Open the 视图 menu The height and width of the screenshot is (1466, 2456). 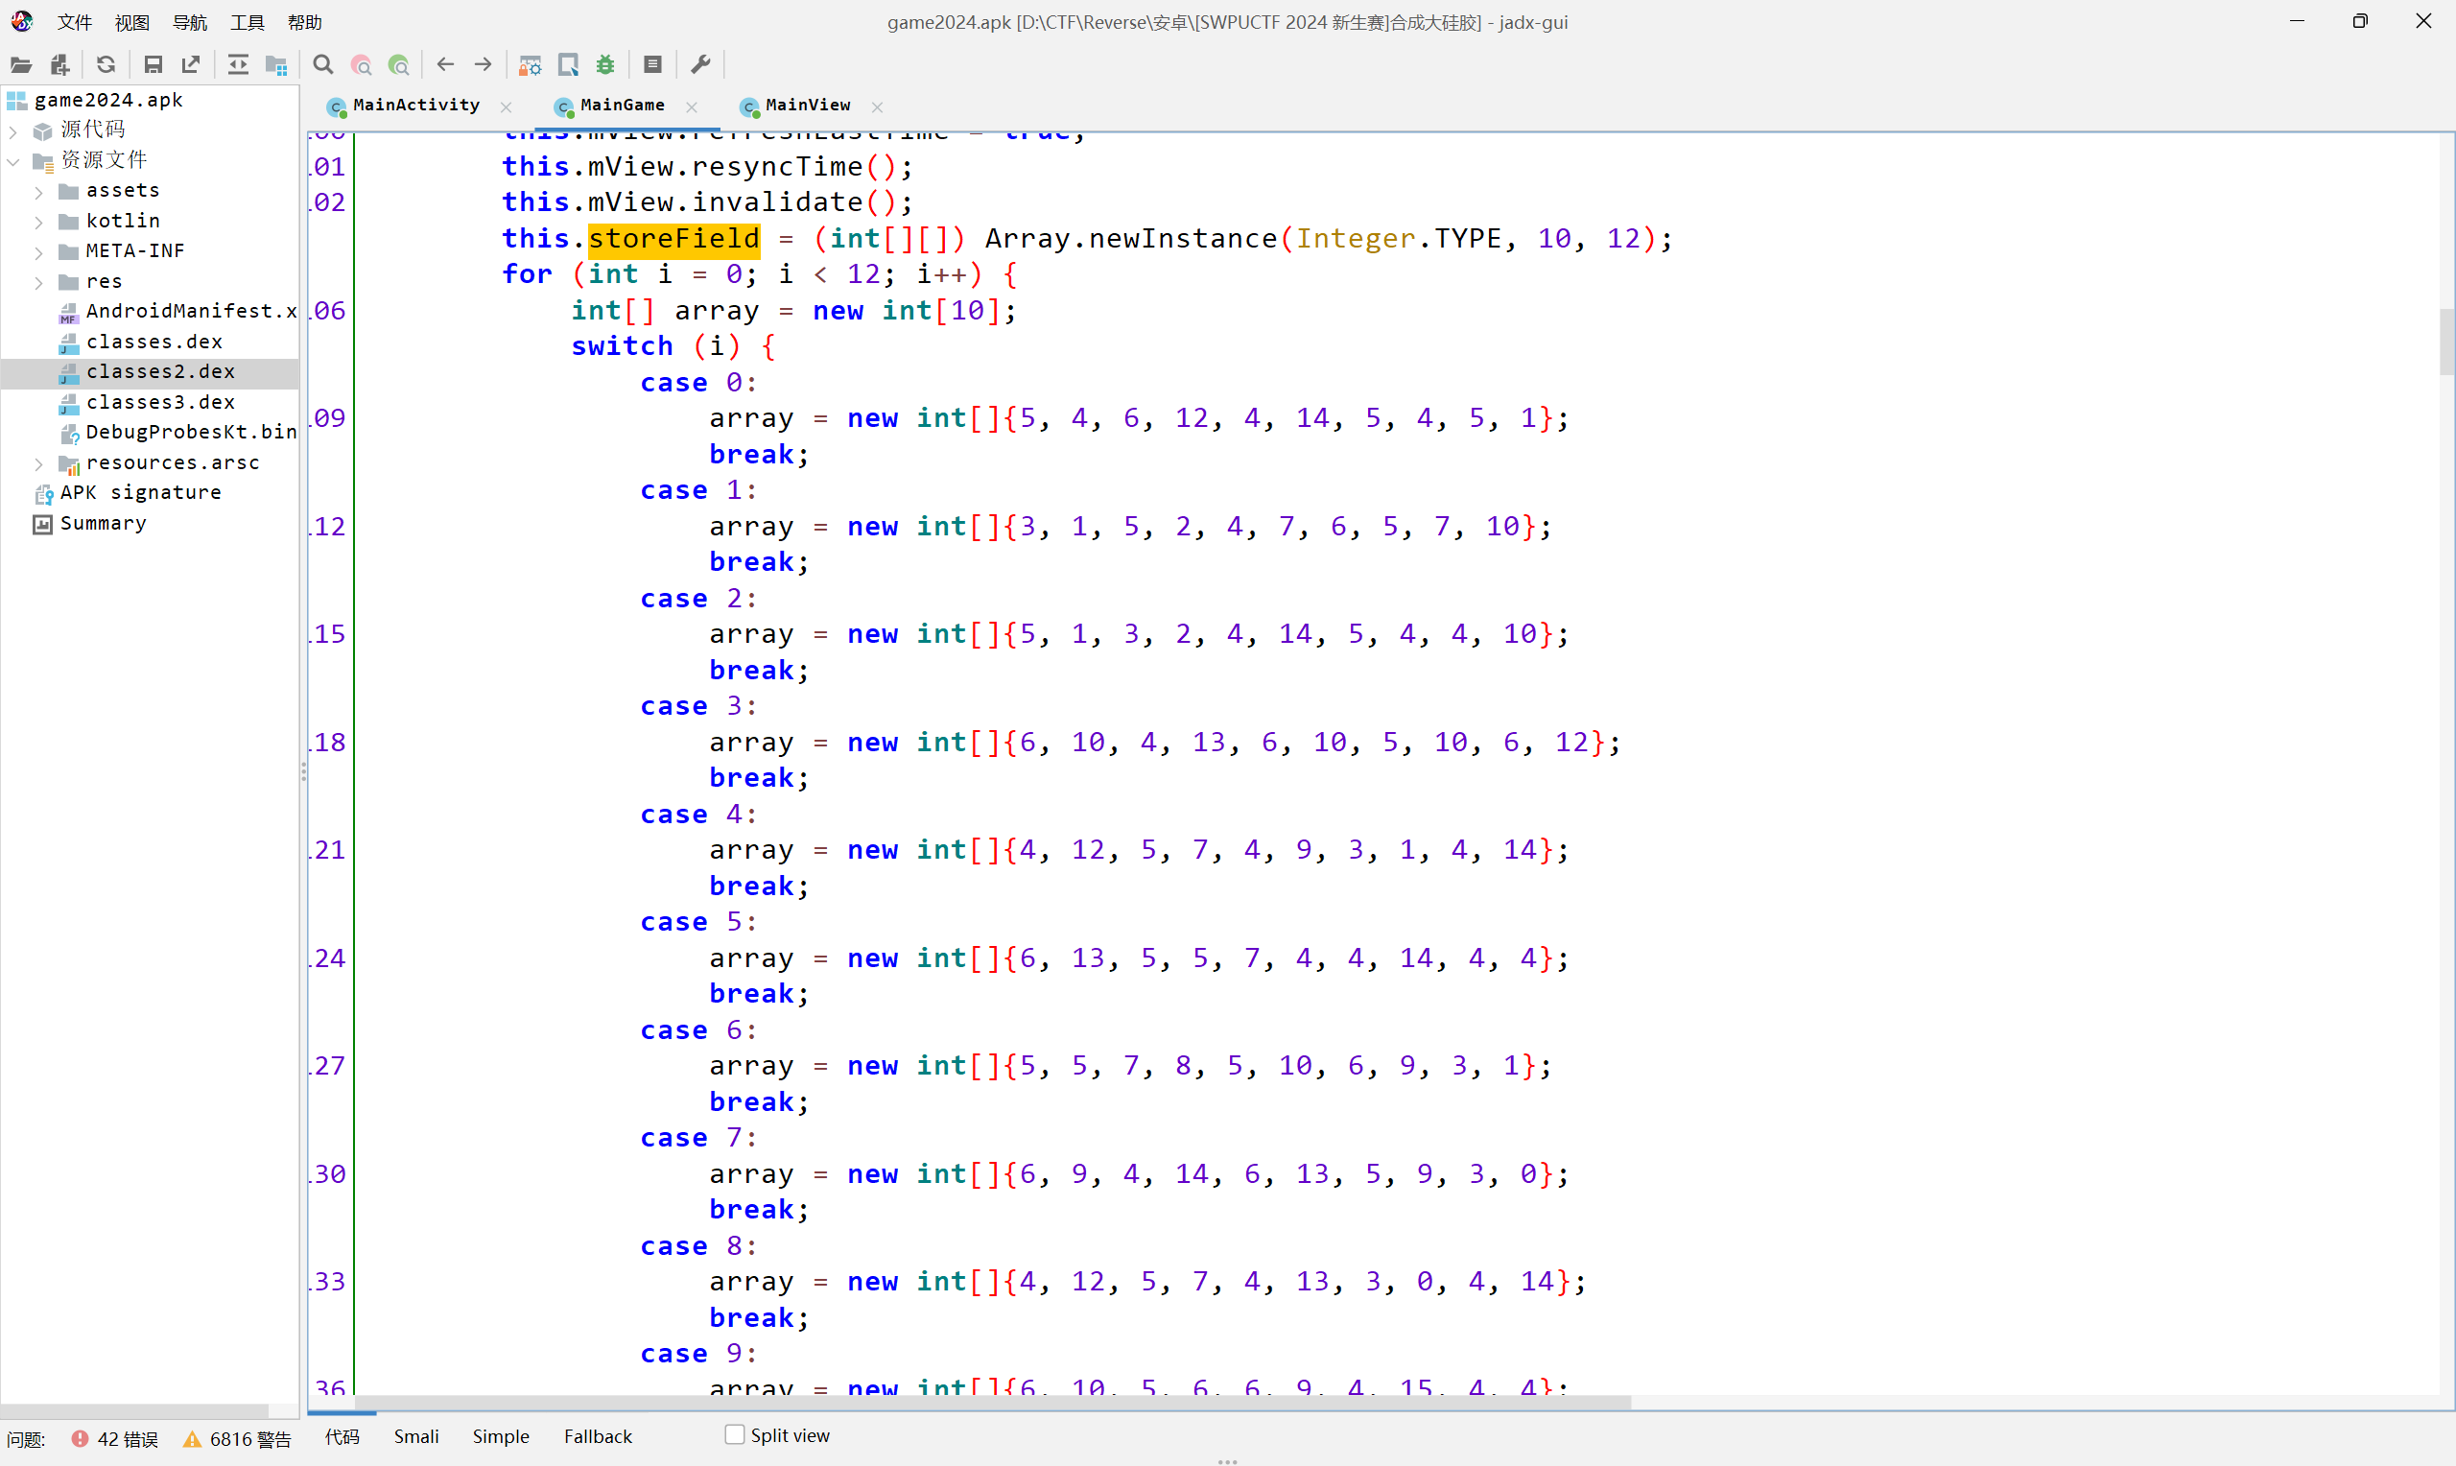pyautogui.click(x=131, y=22)
